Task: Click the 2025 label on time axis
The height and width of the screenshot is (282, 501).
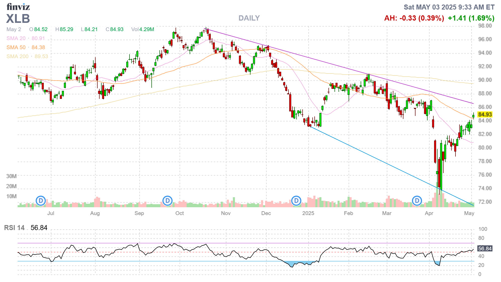Action: 308,213
